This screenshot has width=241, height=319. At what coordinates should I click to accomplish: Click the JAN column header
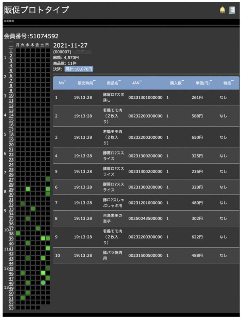coord(136,83)
